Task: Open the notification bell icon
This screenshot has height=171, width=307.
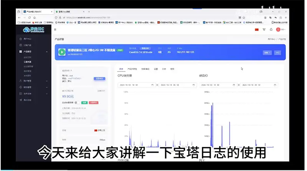Action: tap(271, 29)
